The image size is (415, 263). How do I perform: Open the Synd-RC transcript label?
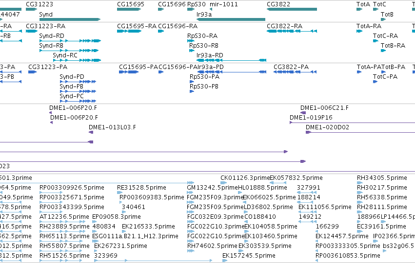click(65, 55)
